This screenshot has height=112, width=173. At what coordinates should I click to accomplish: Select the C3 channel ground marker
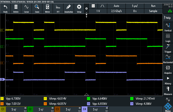click(x=3, y=63)
